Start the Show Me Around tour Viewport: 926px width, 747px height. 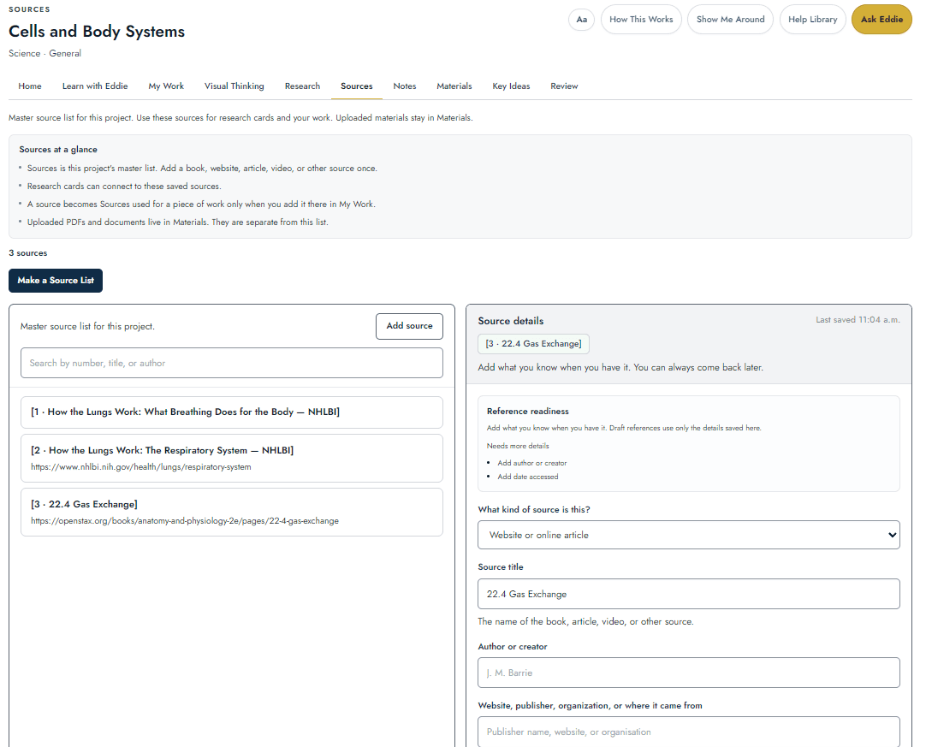click(730, 20)
